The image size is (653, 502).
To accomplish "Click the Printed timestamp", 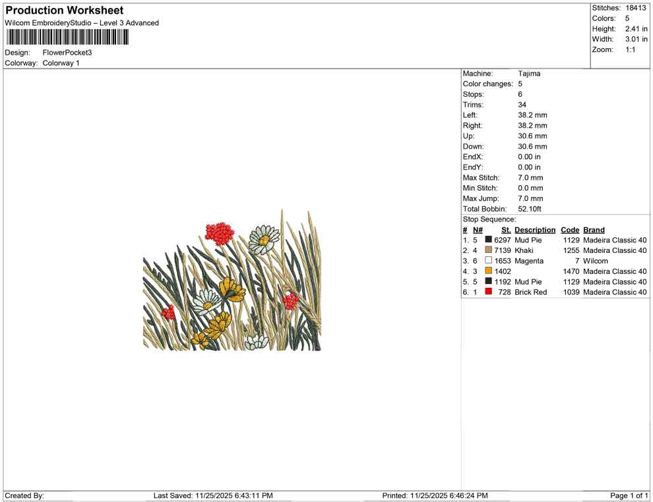I will coord(435,495).
